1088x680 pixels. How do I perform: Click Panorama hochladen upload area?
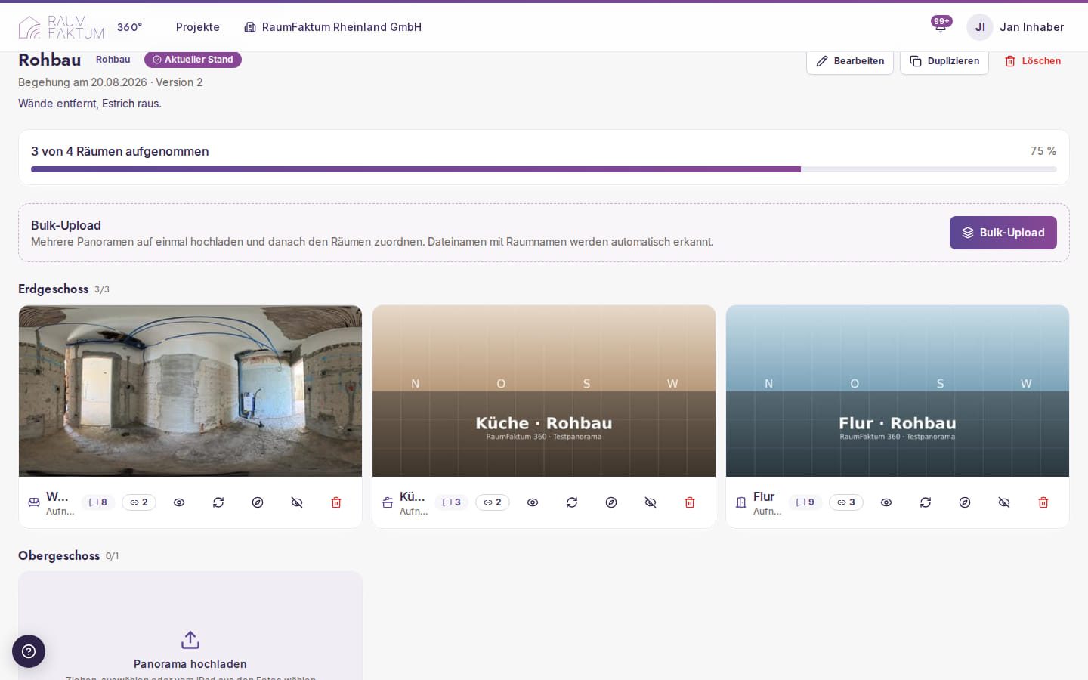coord(190,626)
